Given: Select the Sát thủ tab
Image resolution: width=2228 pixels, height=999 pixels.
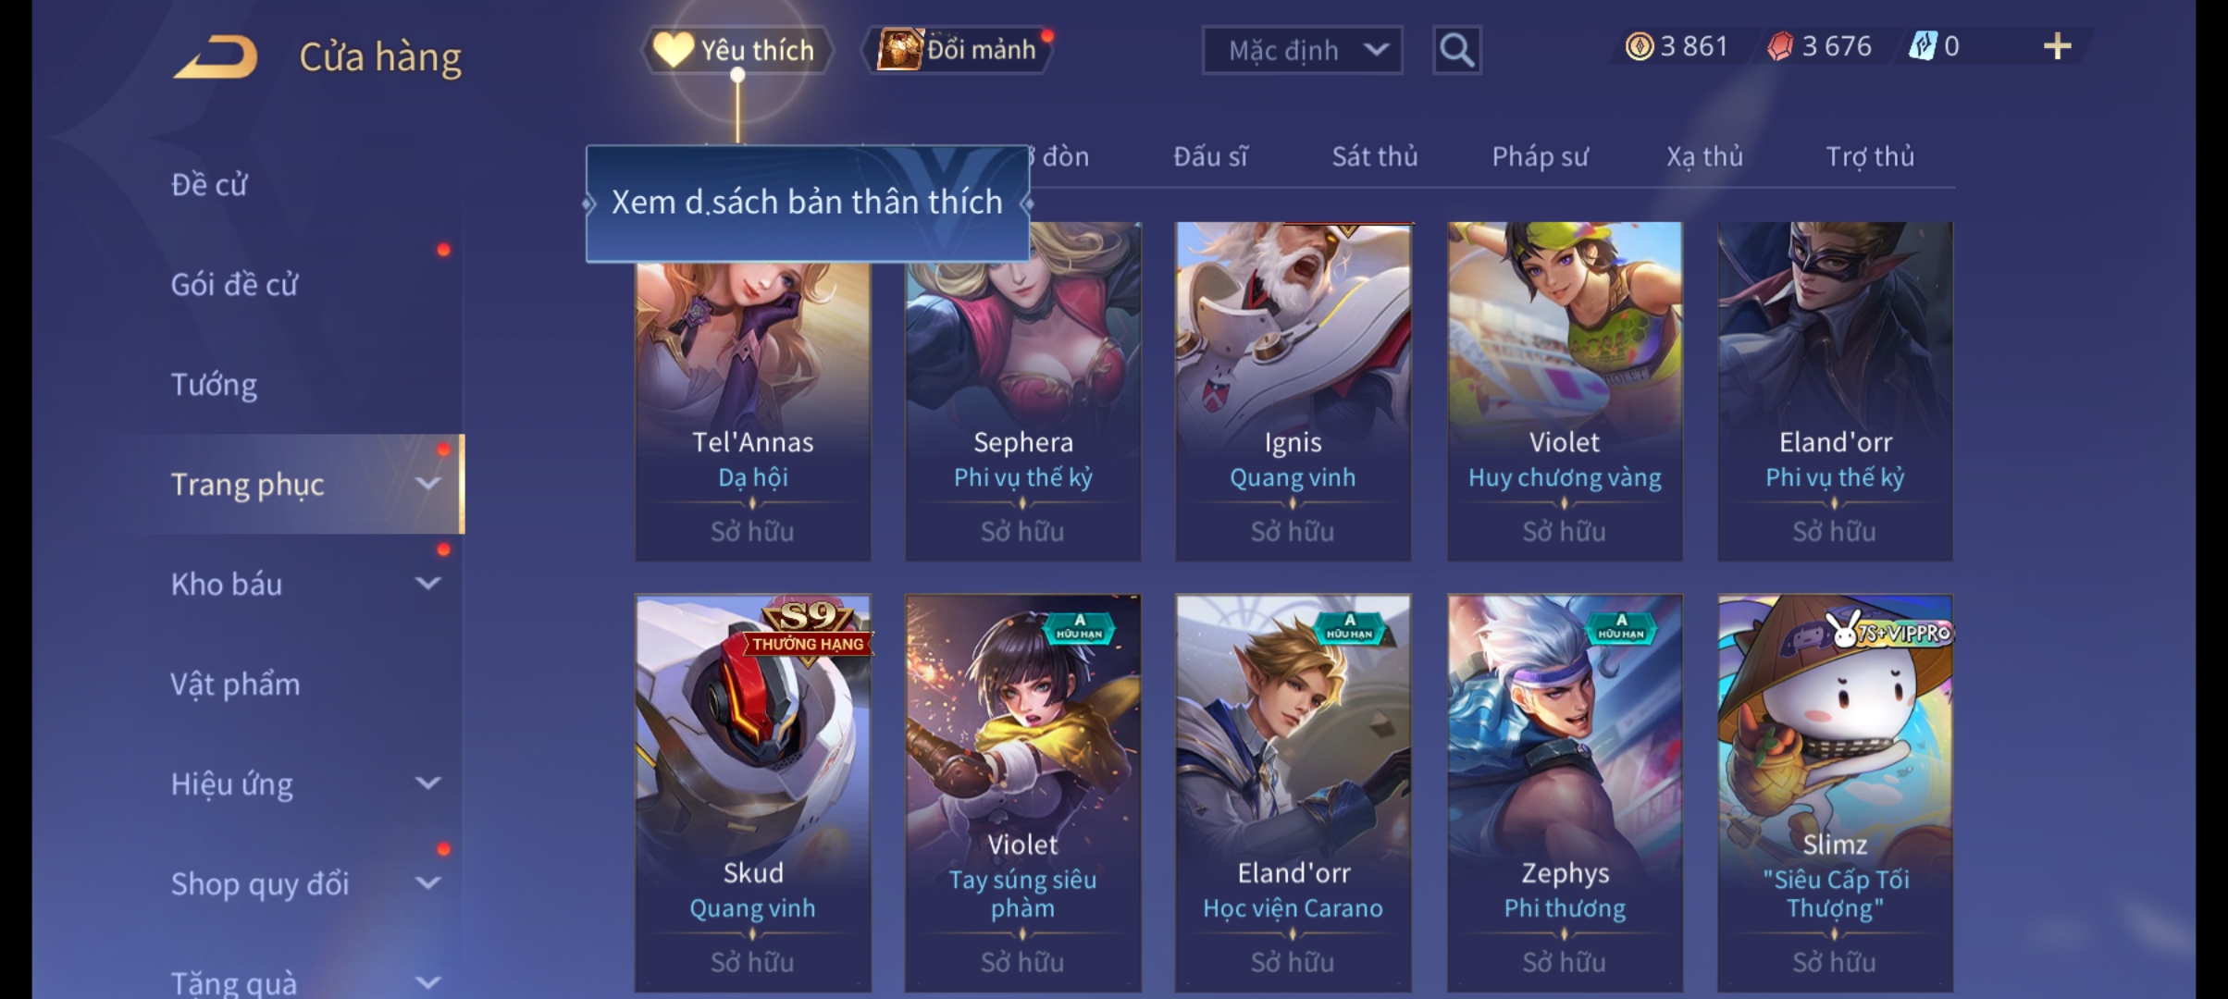Looking at the screenshot, I should click(1374, 156).
